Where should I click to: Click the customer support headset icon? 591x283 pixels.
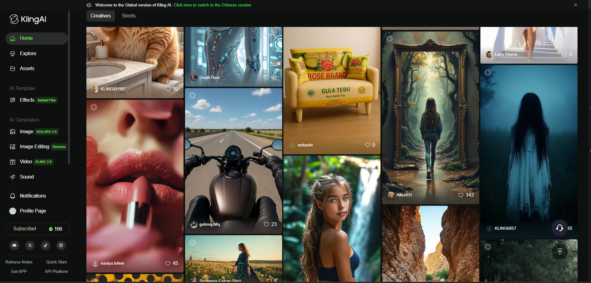(x=559, y=228)
